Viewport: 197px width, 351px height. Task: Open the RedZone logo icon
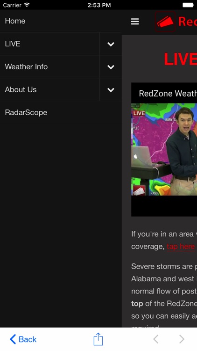[x=165, y=22]
